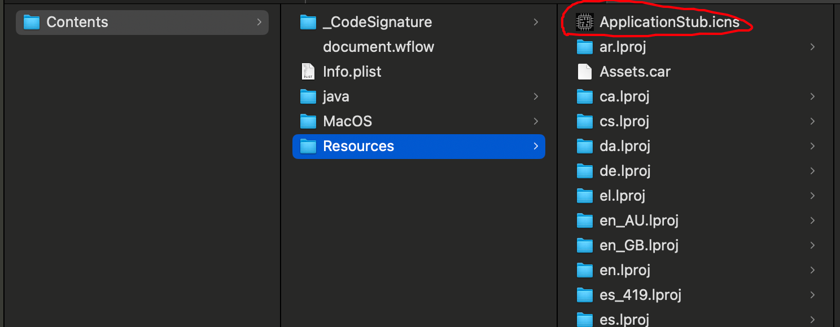Click the Assets.car document icon

[x=584, y=72]
